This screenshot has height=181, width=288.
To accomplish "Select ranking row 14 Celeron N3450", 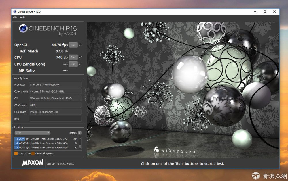I will [46, 143].
